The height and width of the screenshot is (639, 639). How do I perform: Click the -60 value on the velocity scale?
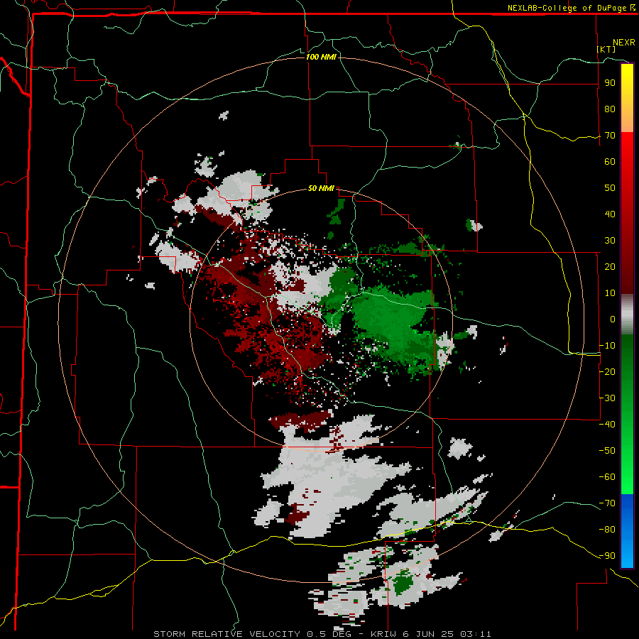pyautogui.click(x=607, y=477)
